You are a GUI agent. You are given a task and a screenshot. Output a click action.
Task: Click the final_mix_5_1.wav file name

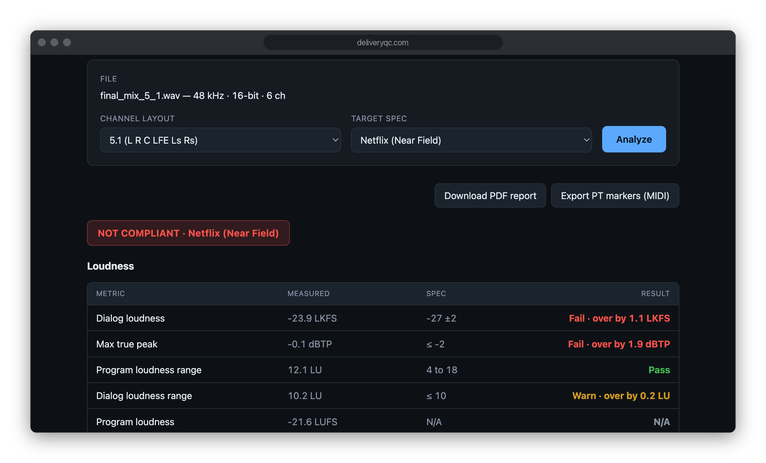[140, 95]
